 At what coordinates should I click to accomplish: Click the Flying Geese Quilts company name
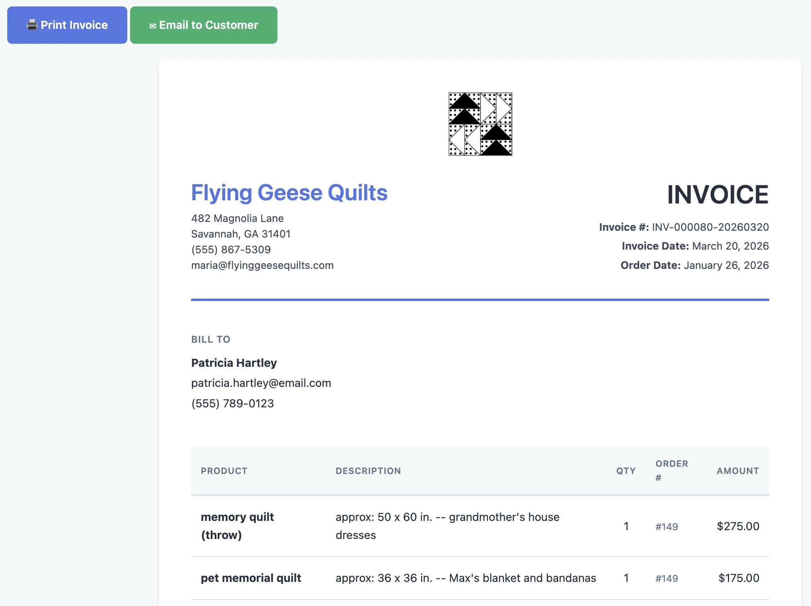[x=289, y=193]
